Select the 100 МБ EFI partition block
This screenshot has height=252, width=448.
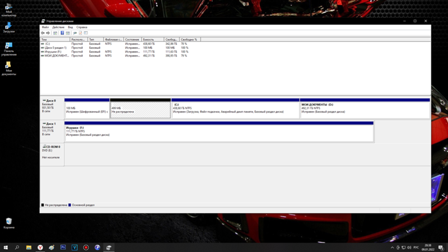87,108
